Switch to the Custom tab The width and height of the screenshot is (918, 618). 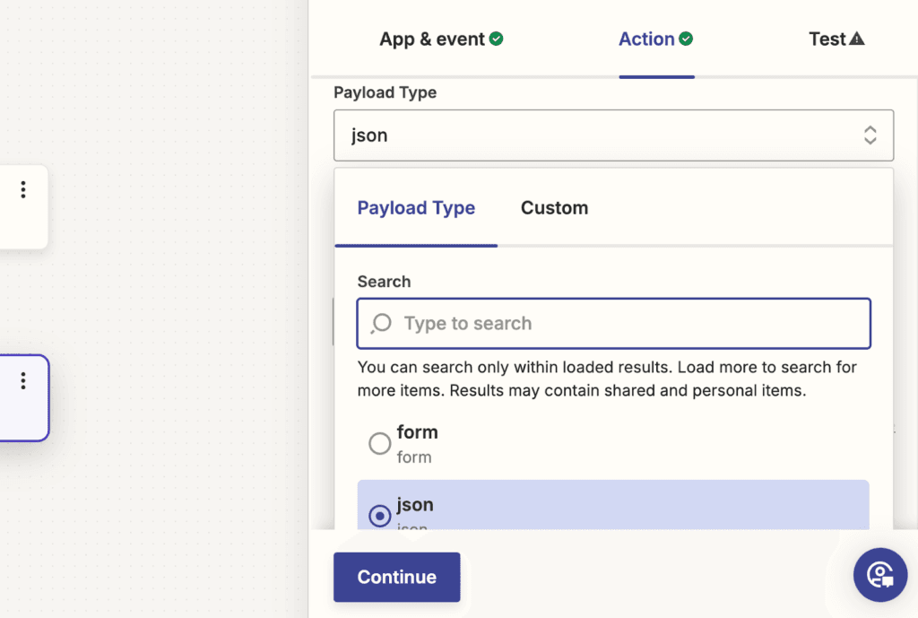[554, 208]
